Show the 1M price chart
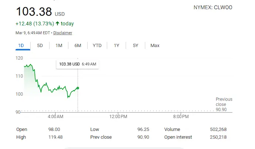This screenshot has width=255, height=149. pos(59,46)
